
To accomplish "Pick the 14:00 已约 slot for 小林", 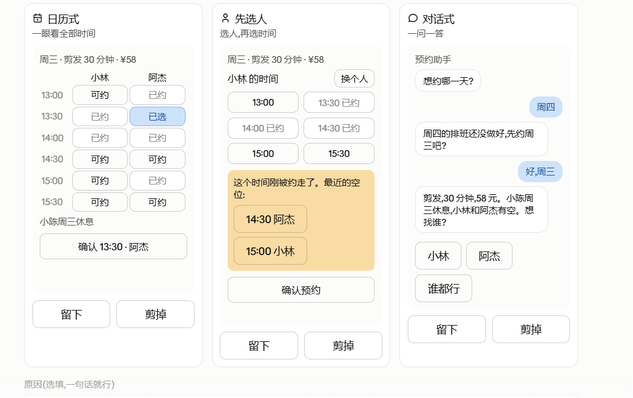I will pyautogui.click(x=263, y=128).
